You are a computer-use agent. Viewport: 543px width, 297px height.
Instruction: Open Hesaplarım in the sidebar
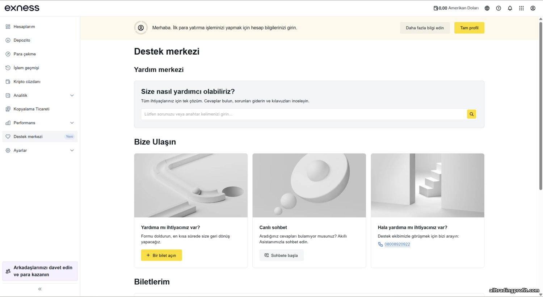[24, 27]
